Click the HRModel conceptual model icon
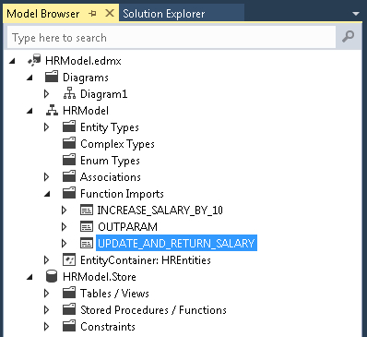The image size is (367, 337). click(x=52, y=110)
